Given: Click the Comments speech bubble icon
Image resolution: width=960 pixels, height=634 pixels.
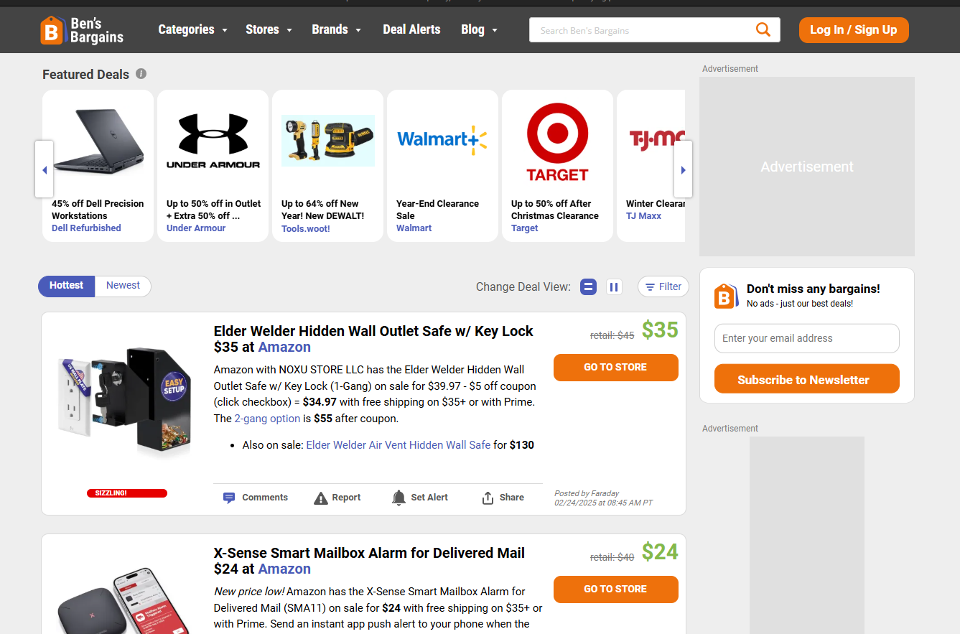Looking at the screenshot, I should [229, 498].
